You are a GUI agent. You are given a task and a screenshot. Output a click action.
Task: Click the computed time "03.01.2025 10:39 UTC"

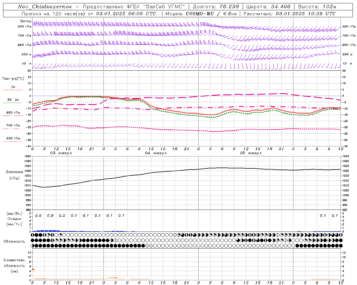pos(306,14)
